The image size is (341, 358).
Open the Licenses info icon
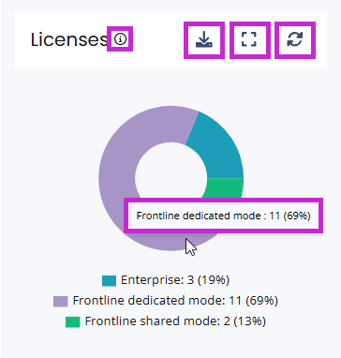coord(120,39)
